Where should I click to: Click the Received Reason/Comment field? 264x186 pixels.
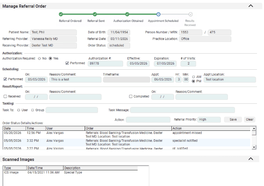tap(75, 97)
